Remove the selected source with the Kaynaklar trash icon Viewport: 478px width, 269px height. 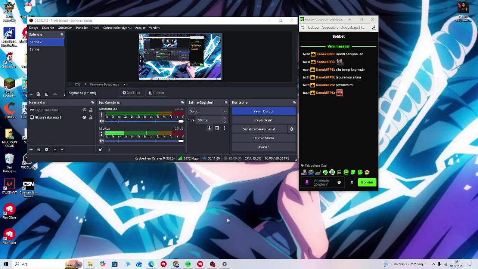(x=38, y=149)
